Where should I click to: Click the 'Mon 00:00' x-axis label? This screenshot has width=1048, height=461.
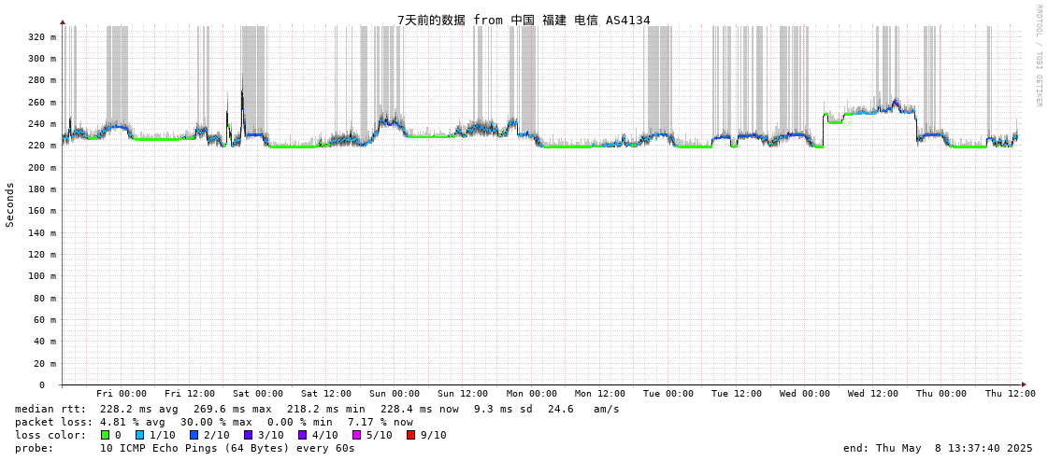tap(531, 394)
